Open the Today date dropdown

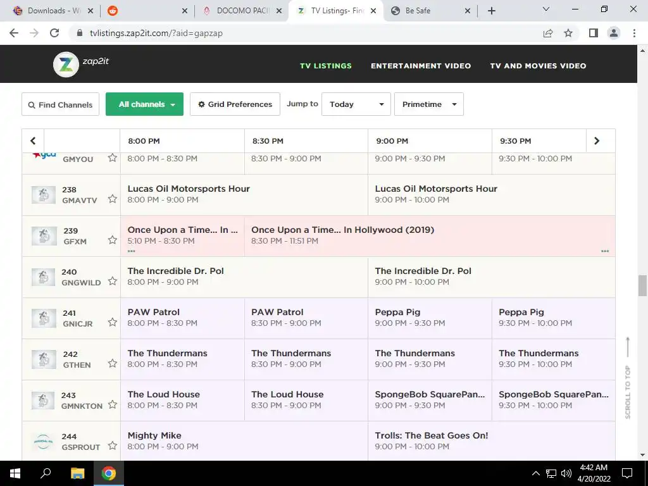[356, 104]
